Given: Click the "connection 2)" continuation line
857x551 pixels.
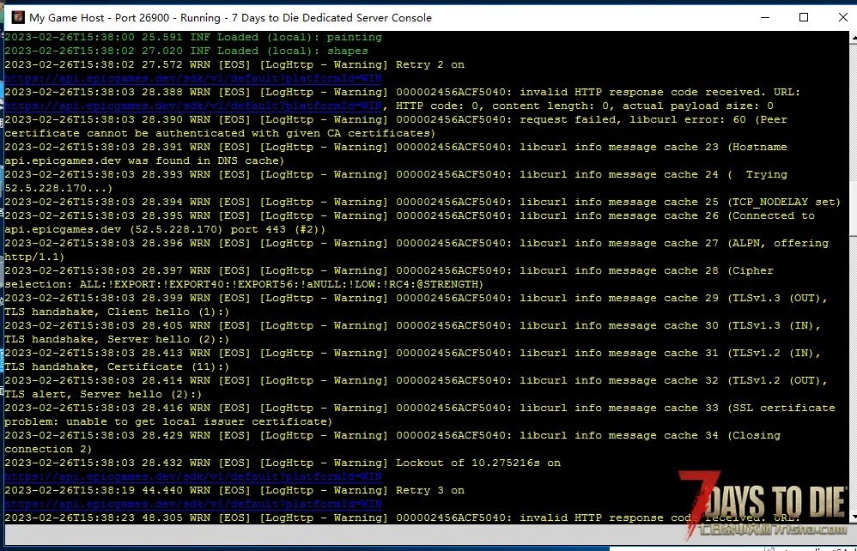Looking at the screenshot, I should [48, 449].
